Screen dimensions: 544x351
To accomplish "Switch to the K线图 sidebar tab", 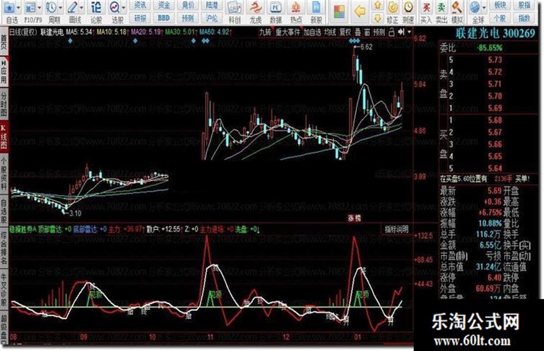I will [4, 137].
